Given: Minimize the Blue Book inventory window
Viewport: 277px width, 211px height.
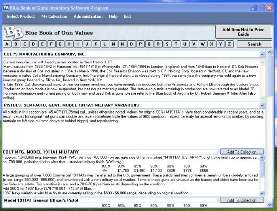Looking at the screenshot, I should point(253,8).
